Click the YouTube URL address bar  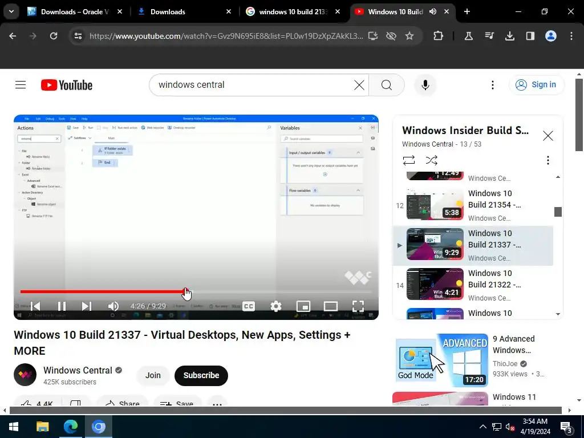[226, 36]
